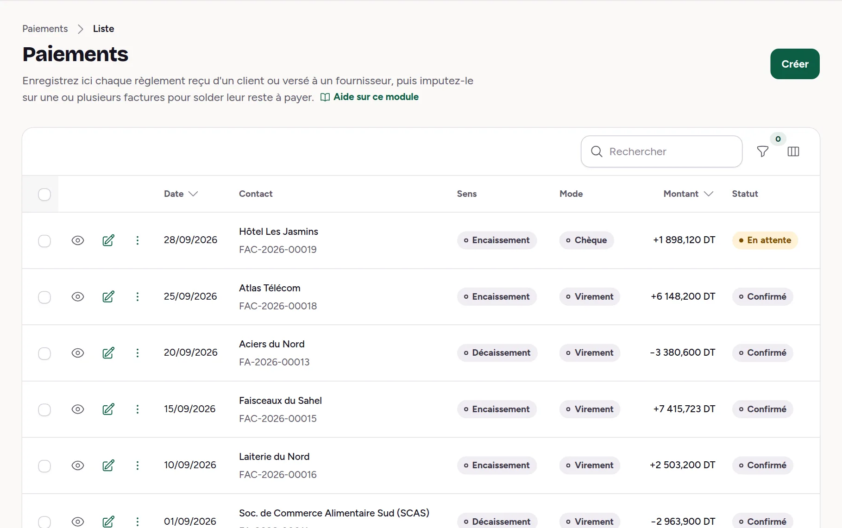Click the Statut column header
Screen dimensions: 842x528
[745, 194]
